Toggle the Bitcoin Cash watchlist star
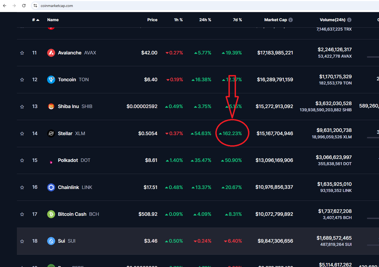379x267 pixels. [x=22, y=214]
